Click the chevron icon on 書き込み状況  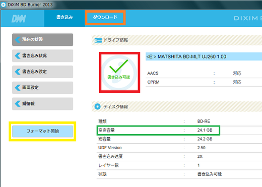click(x=18, y=55)
